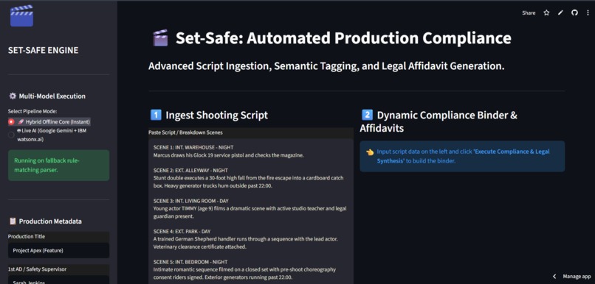Click the 'SCENE 3: INT. LIVING ROOM - DAY' line
This screenshot has height=284, width=595.
click(x=191, y=201)
